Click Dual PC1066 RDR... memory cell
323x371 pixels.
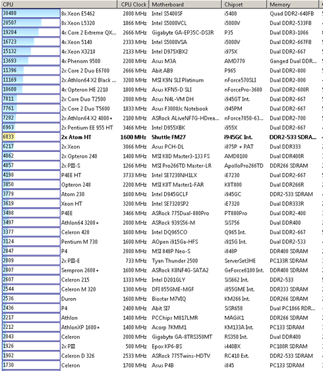(x=293, y=309)
